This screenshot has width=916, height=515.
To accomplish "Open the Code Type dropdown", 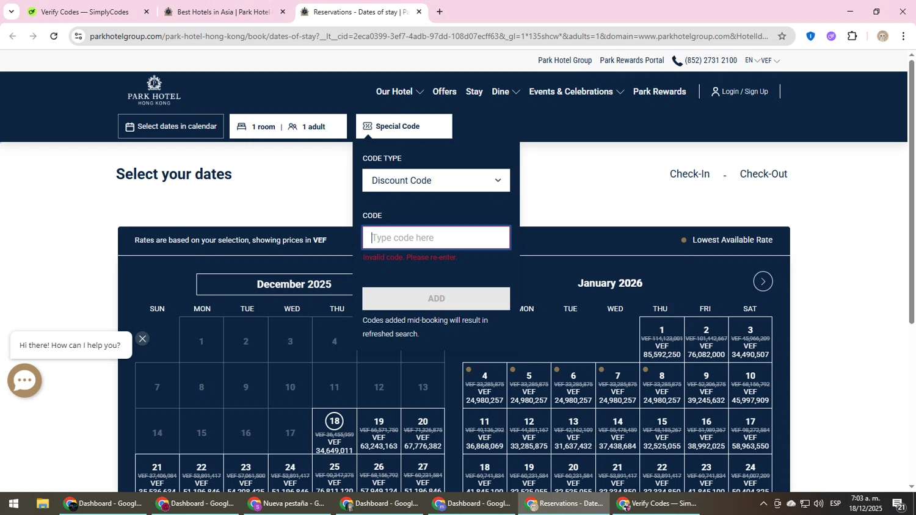I will [x=436, y=181].
